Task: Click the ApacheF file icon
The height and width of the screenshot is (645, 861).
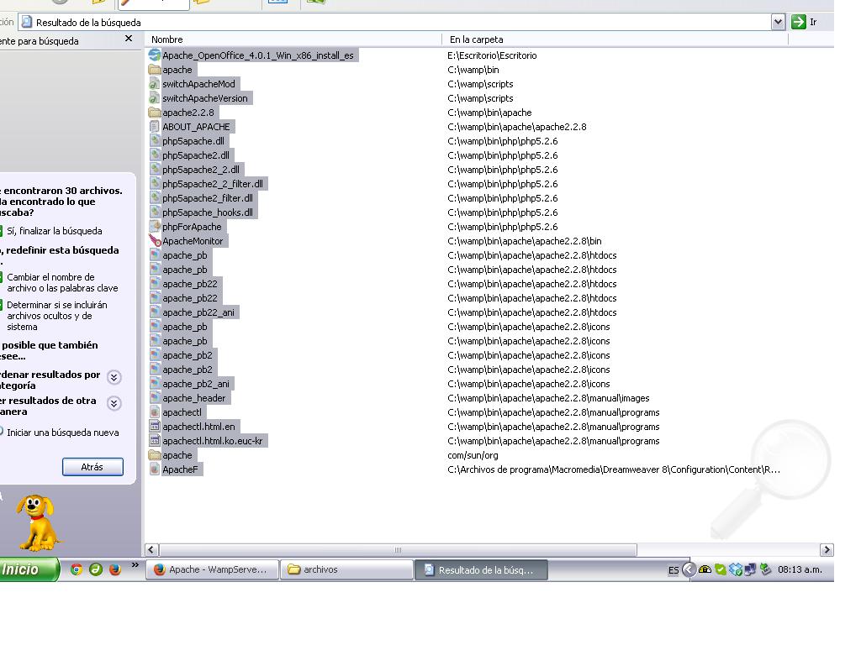Action: point(155,469)
